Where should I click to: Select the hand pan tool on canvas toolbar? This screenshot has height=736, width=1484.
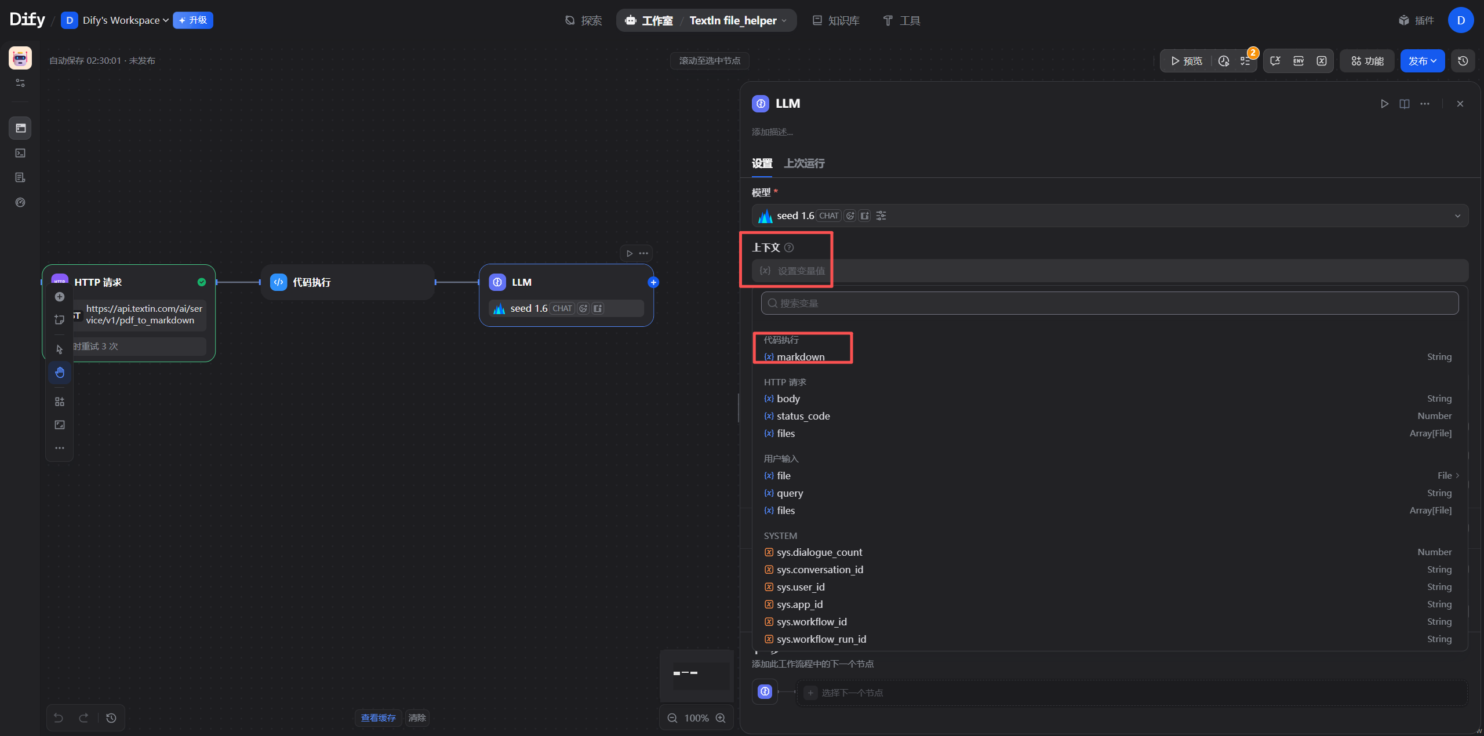60,372
